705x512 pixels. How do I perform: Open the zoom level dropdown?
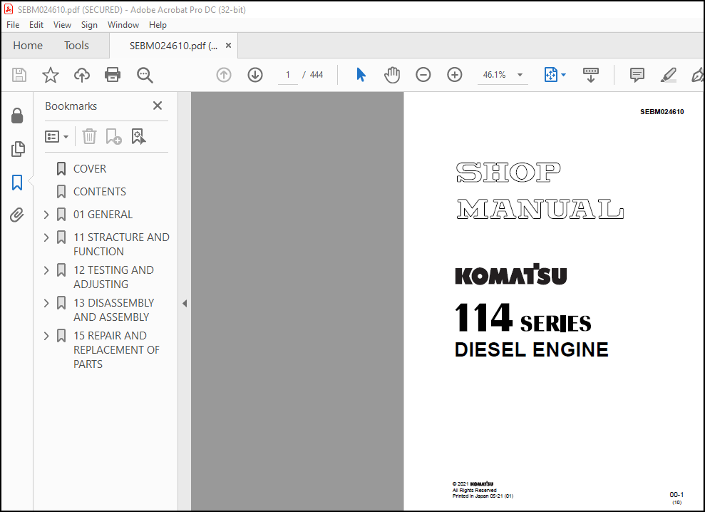tap(520, 75)
